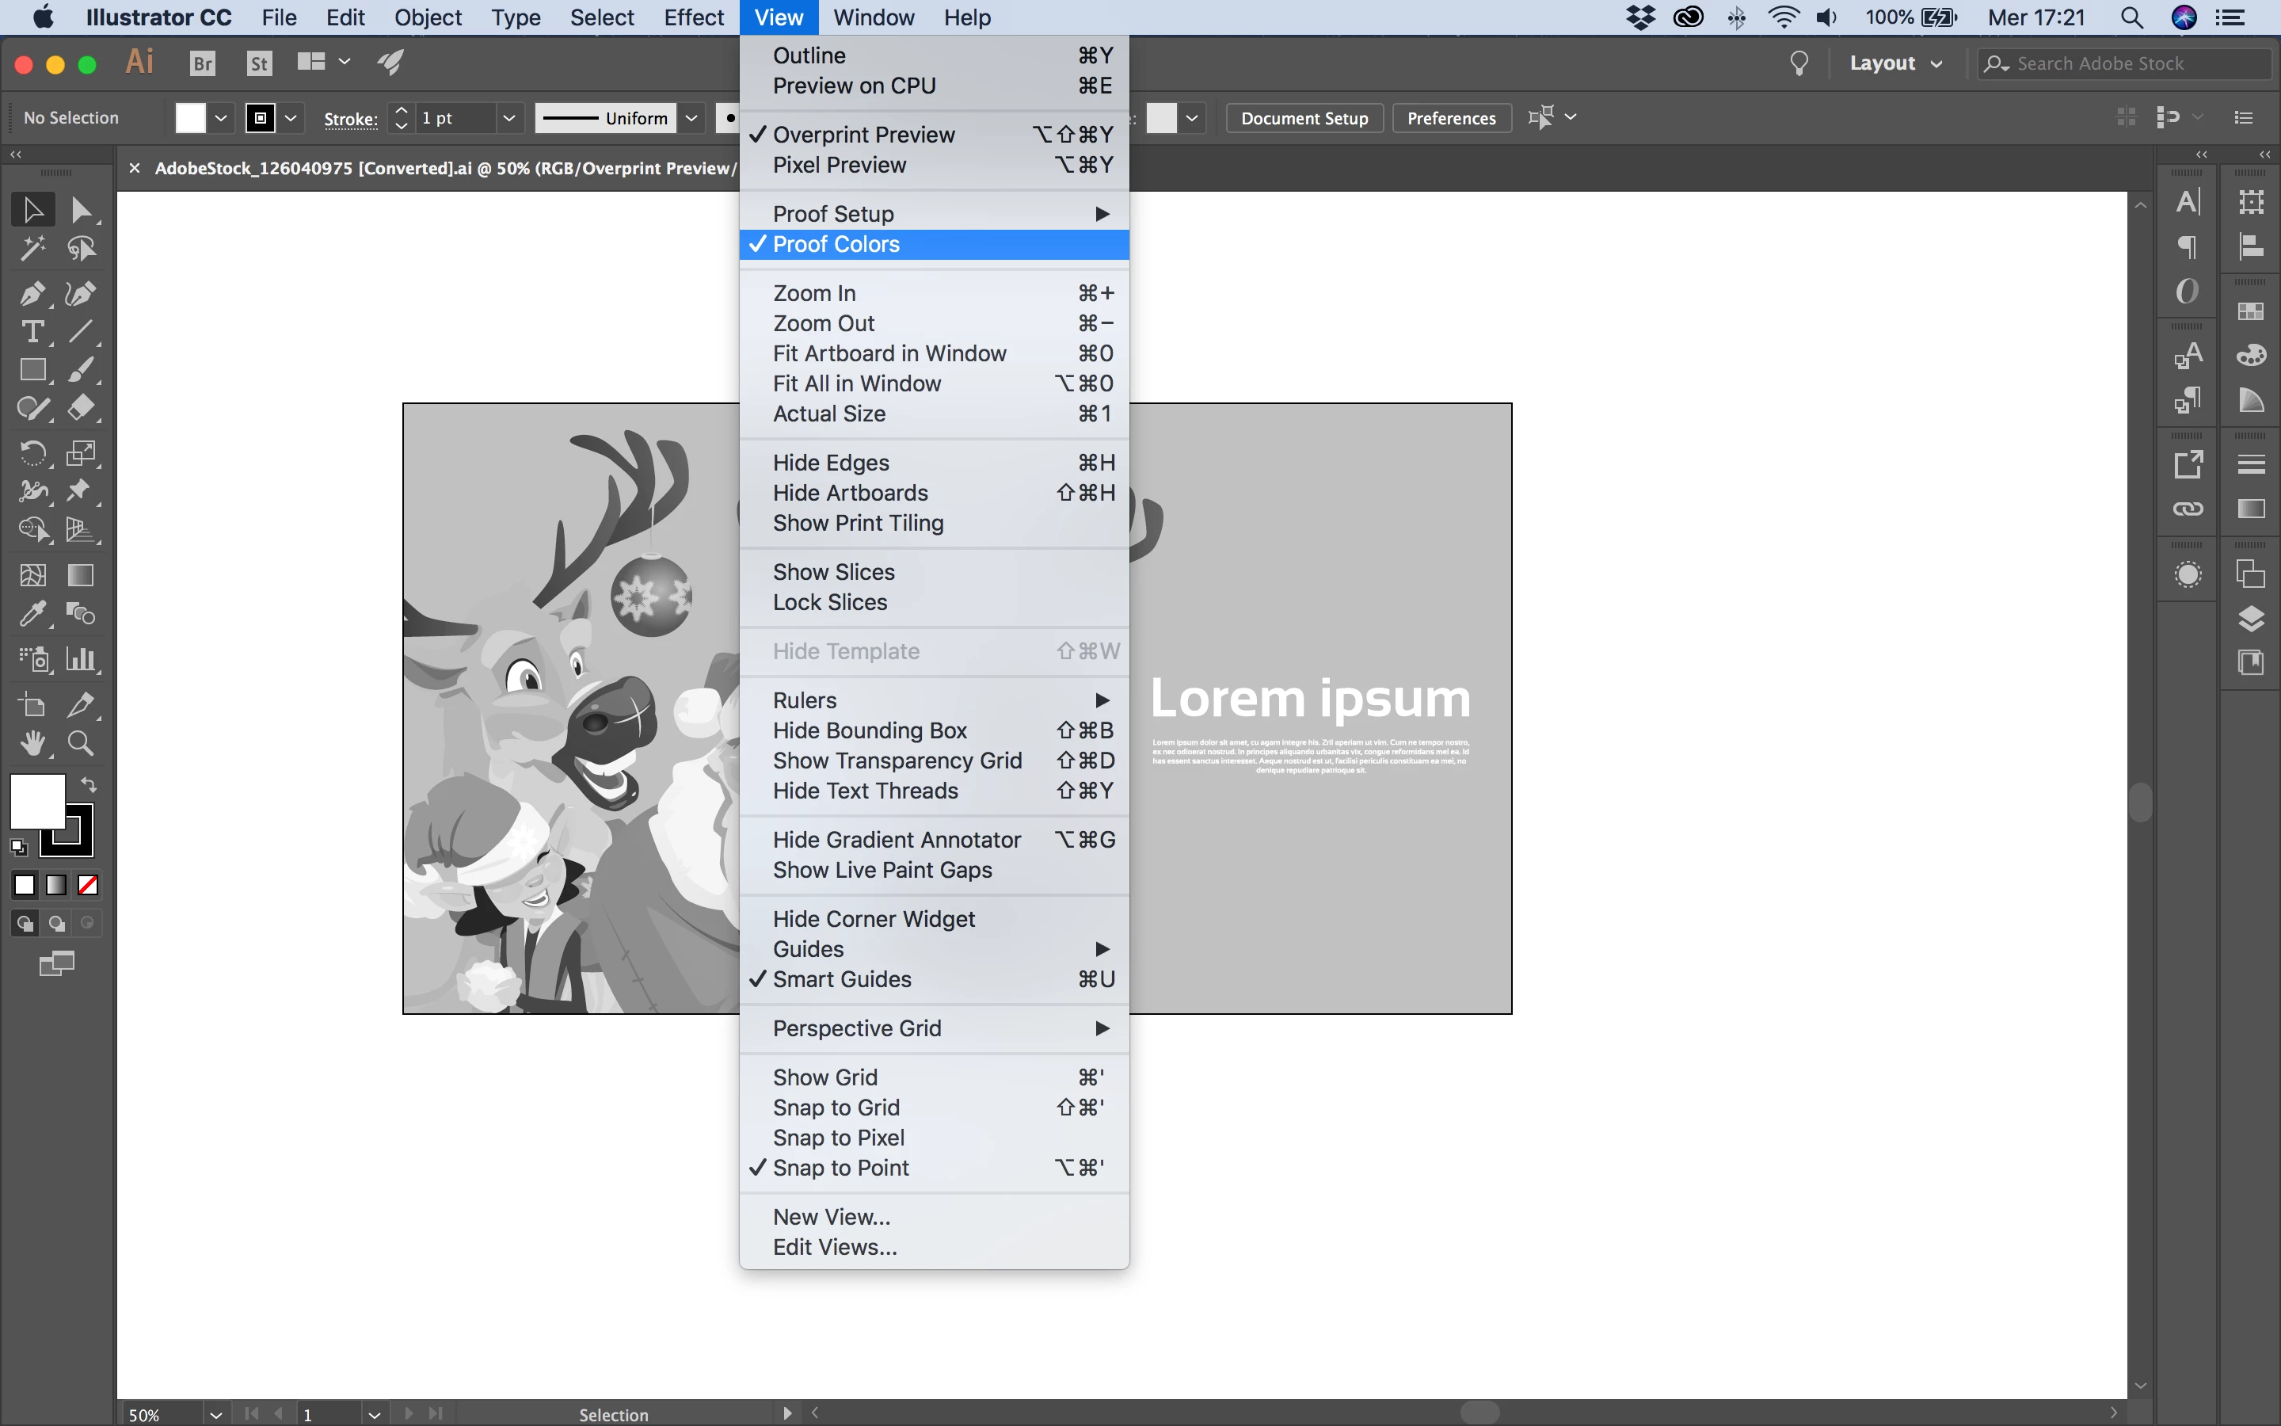Select the Zoom tool in toolbar
The image size is (2281, 1426).
pyautogui.click(x=81, y=744)
